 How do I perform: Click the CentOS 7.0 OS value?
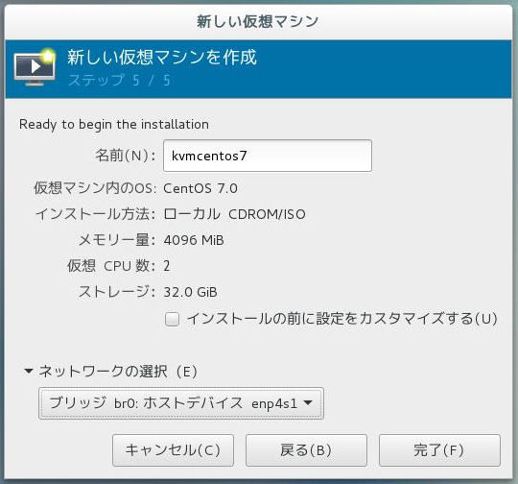tap(200, 188)
